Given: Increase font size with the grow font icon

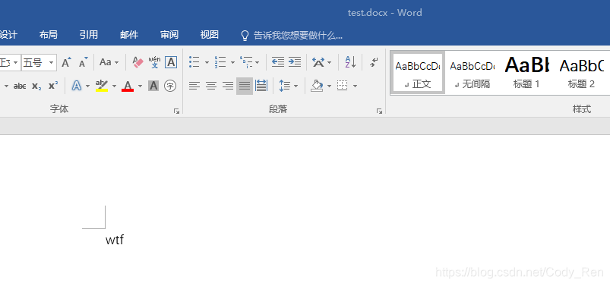Looking at the screenshot, I should point(66,62).
